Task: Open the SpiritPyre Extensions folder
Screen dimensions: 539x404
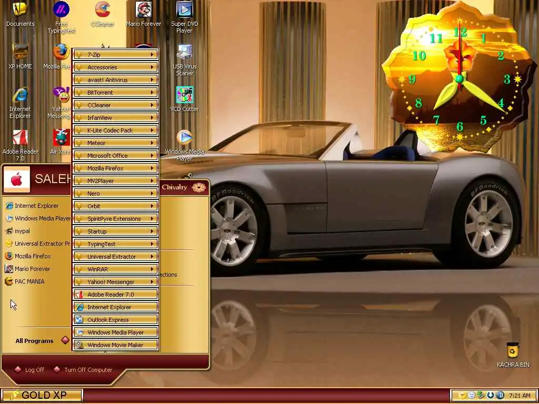Action: pyautogui.click(x=115, y=219)
